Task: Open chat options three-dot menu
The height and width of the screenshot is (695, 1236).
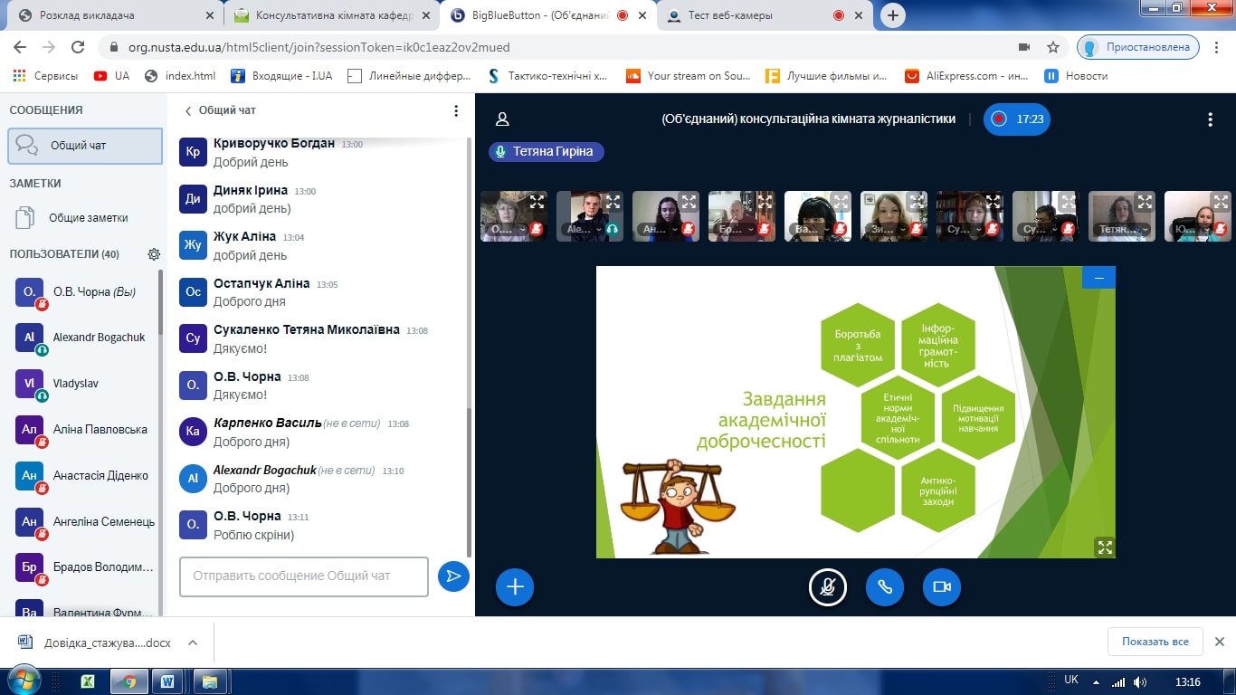Action: pos(456,110)
